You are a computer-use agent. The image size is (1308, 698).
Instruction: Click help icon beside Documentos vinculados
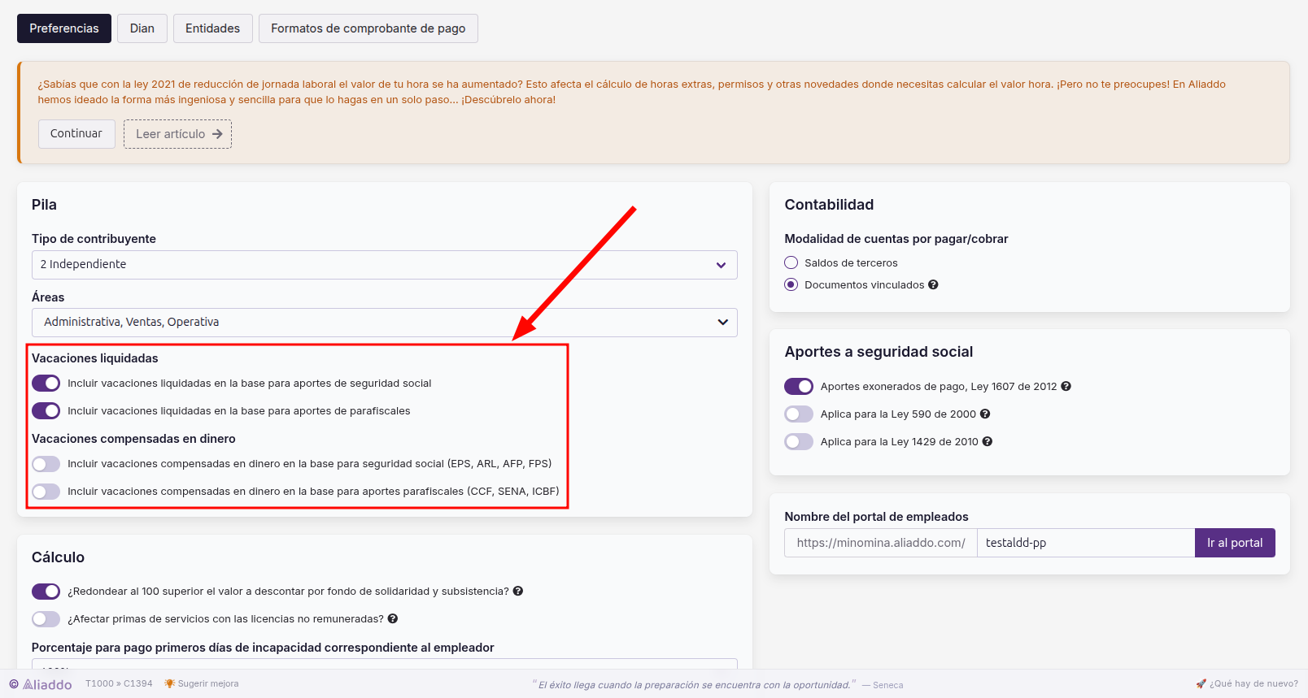point(933,284)
